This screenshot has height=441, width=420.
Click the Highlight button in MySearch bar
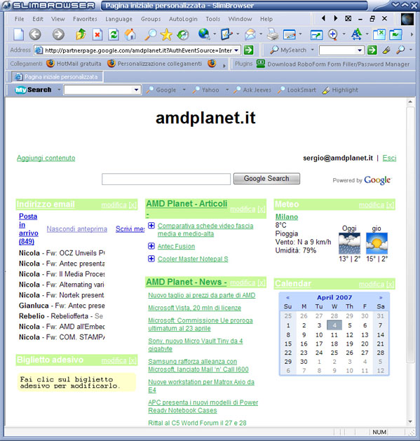pyautogui.click(x=340, y=90)
